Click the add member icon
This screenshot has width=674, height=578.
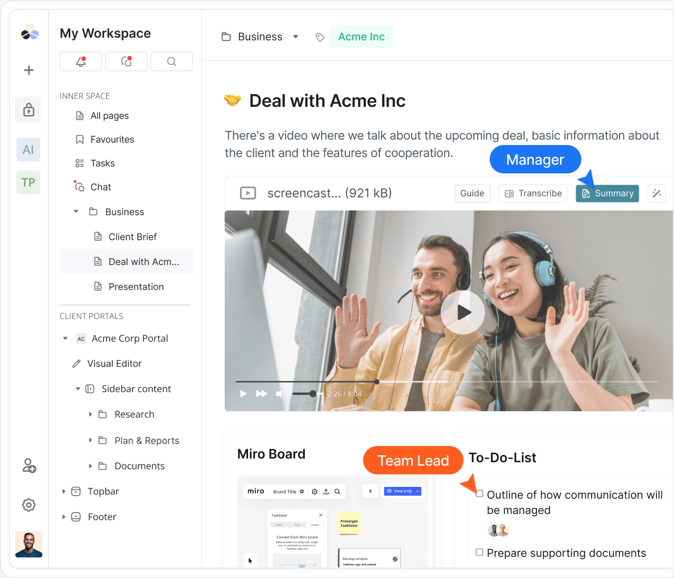29,466
